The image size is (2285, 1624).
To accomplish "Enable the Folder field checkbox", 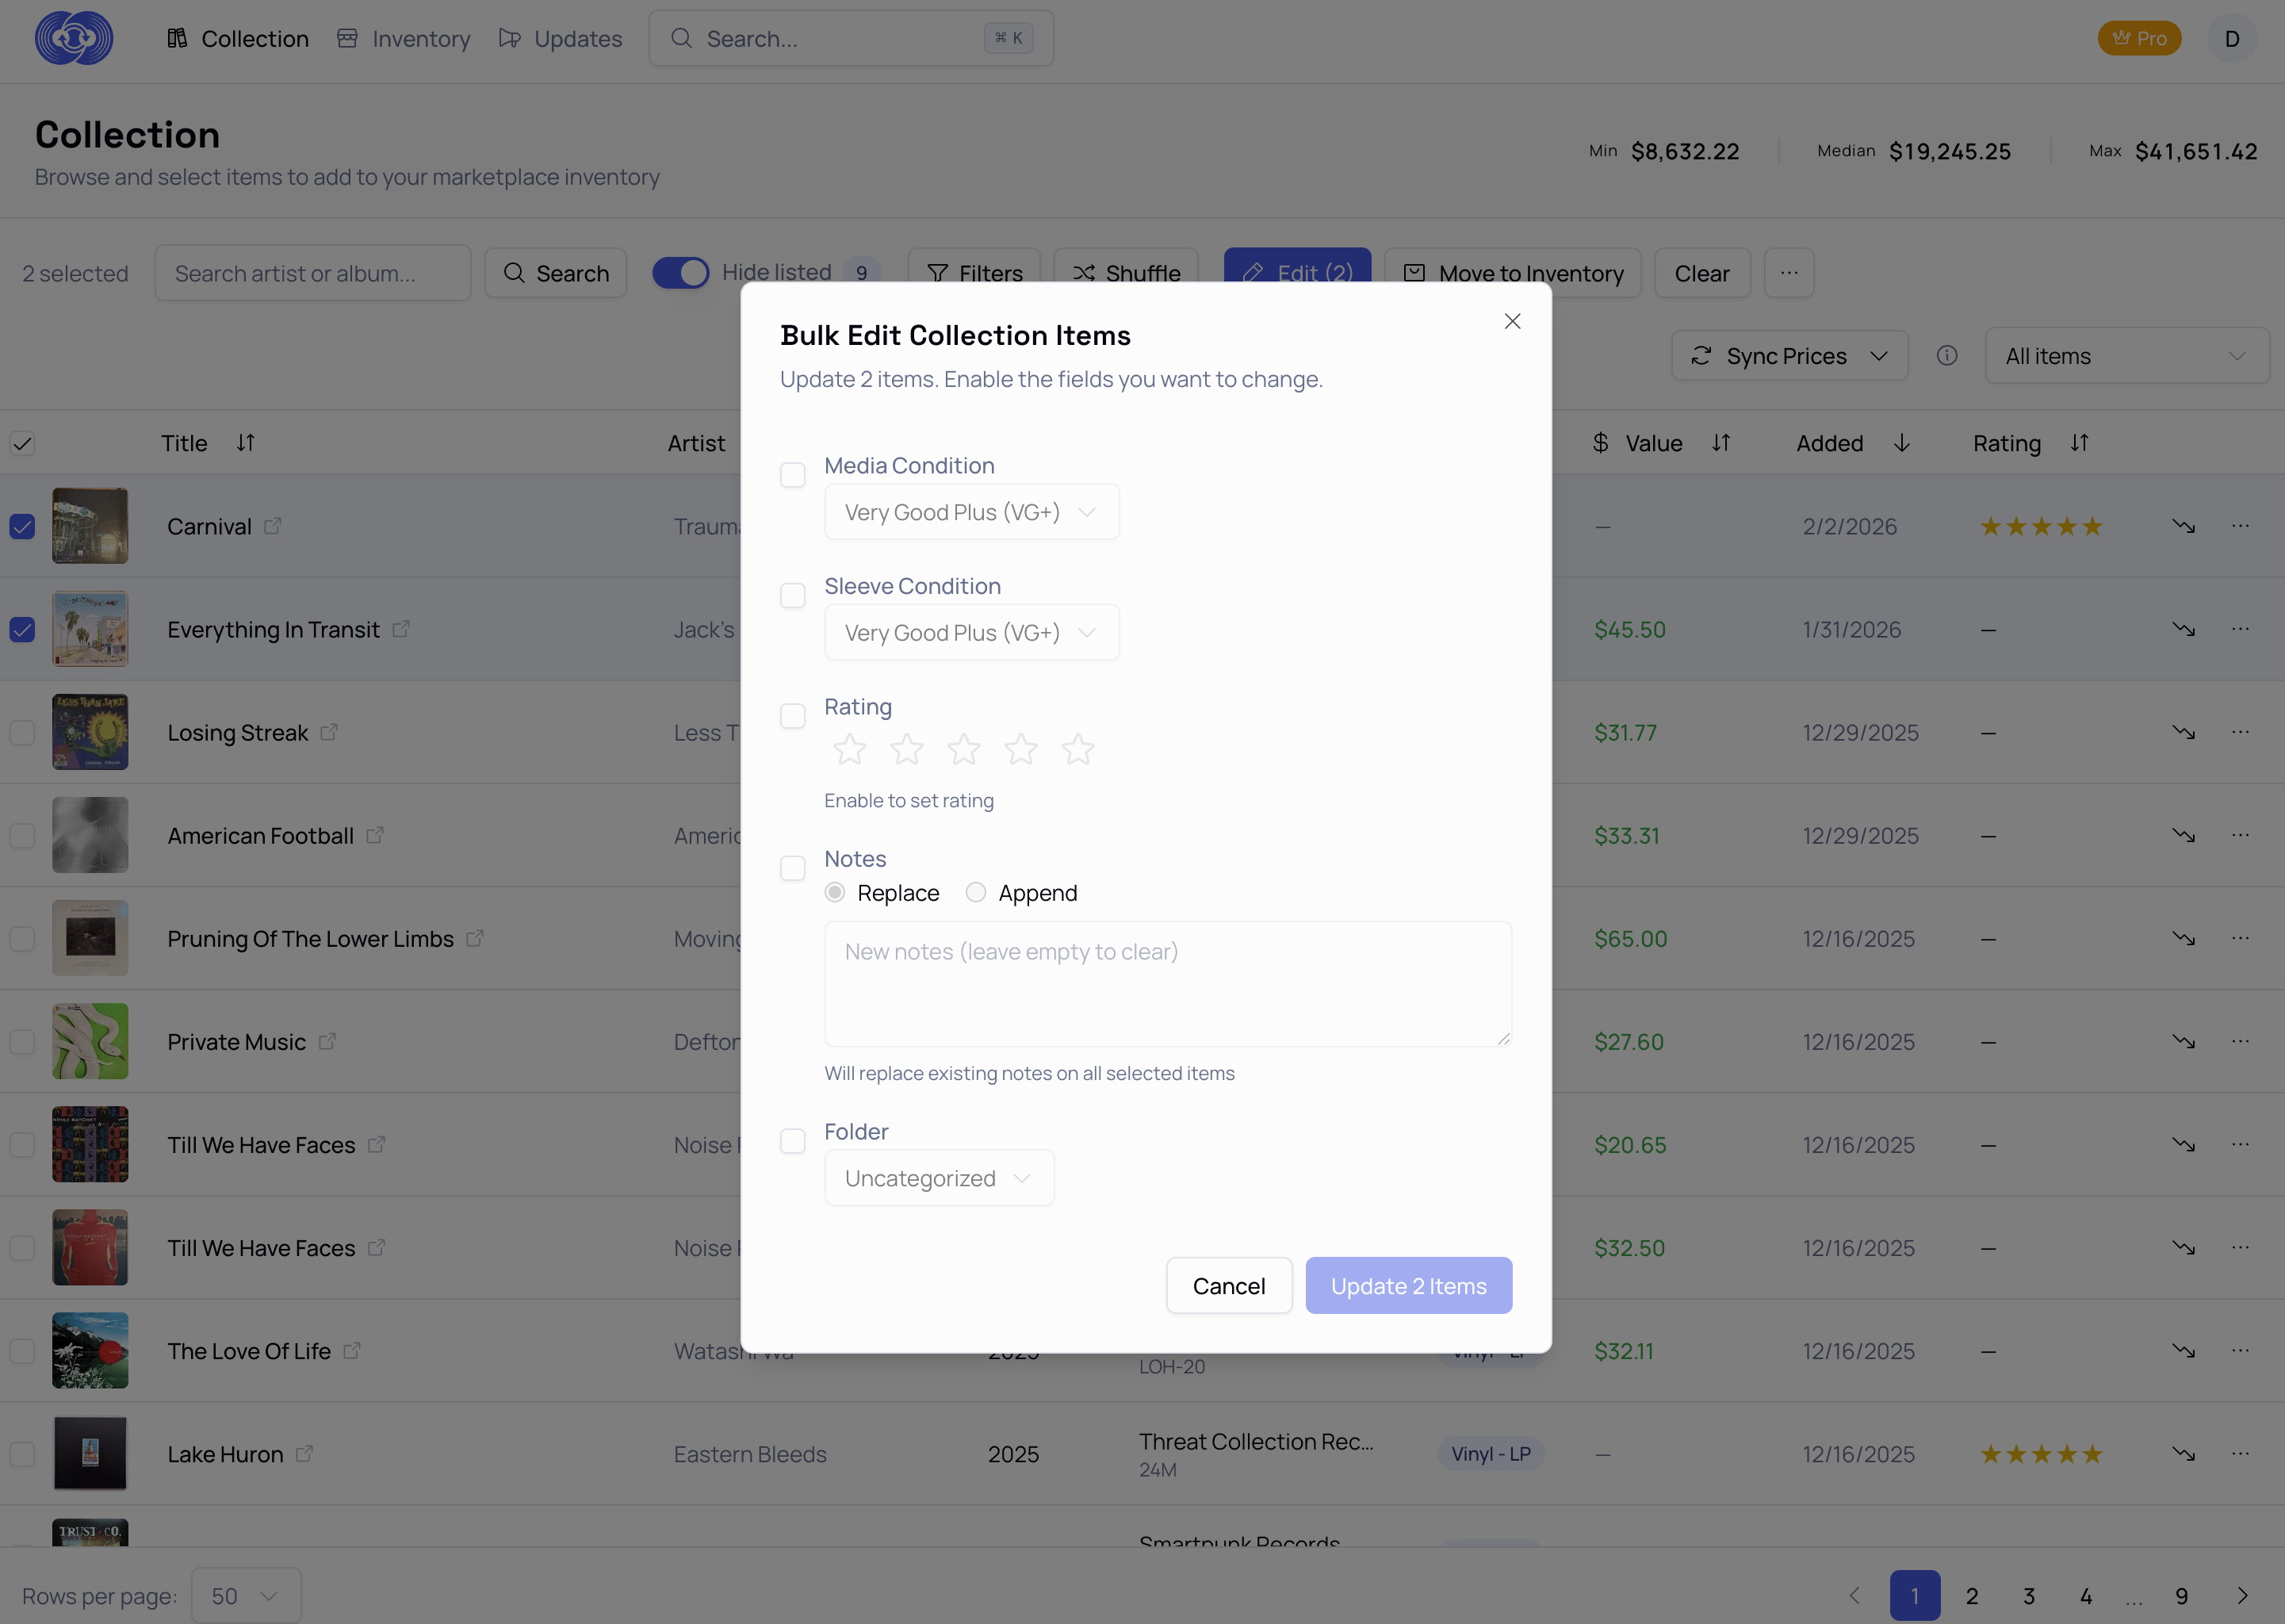I will 793,1141.
